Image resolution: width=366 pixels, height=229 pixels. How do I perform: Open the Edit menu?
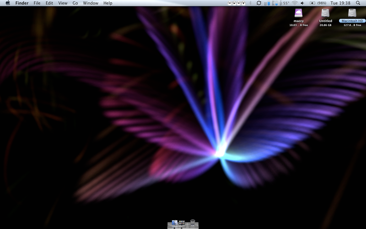point(49,3)
